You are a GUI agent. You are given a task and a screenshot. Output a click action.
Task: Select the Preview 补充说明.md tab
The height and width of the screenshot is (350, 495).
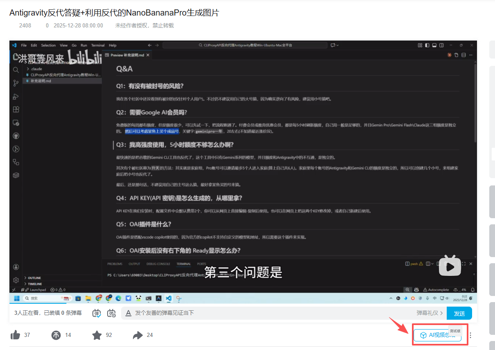pos(127,55)
